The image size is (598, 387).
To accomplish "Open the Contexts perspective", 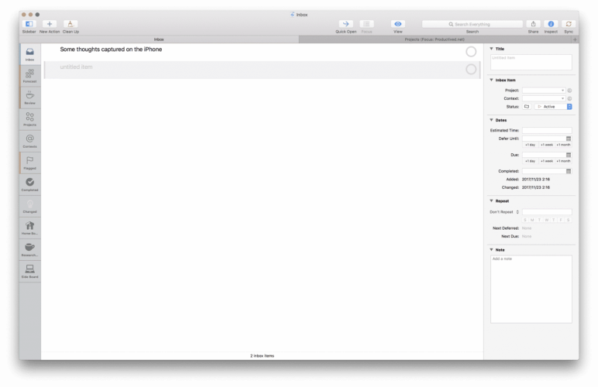I will coord(29,141).
